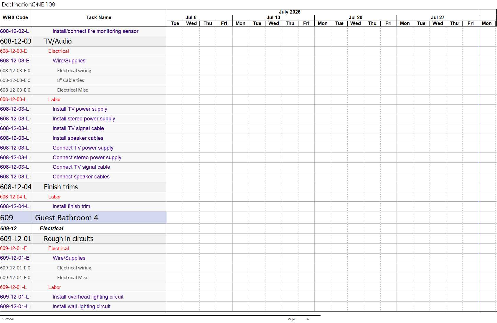The image size is (497, 323).
Task: Select the Jul 6 week header
Action: click(x=191, y=18)
